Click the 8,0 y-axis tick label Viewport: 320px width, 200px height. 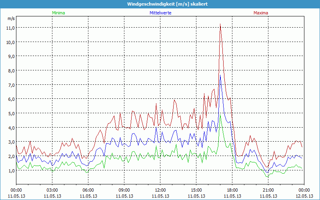pyautogui.click(x=10, y=70)
